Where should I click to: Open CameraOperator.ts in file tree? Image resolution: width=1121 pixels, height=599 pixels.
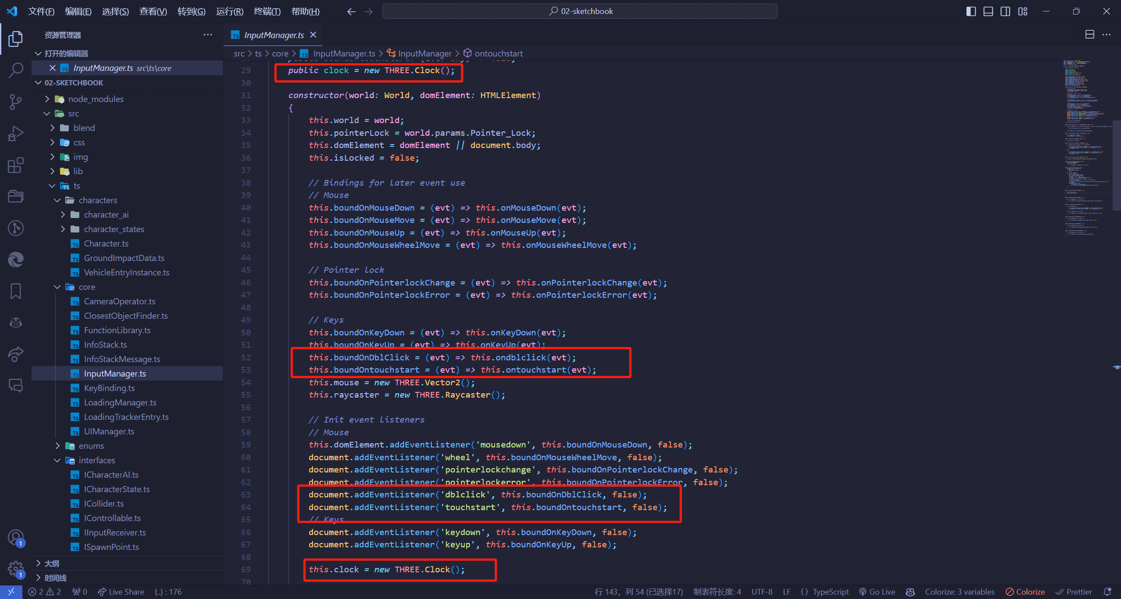click(127, 301)
